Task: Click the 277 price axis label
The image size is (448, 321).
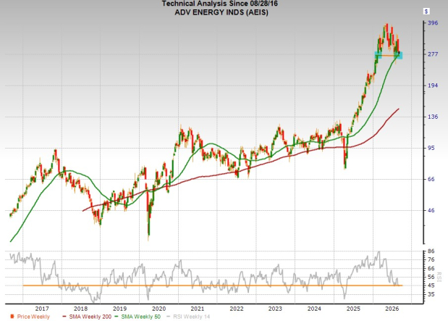Action: click(x=433, y=54)
